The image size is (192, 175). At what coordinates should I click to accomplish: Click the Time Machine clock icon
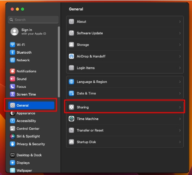click(72, 119)
